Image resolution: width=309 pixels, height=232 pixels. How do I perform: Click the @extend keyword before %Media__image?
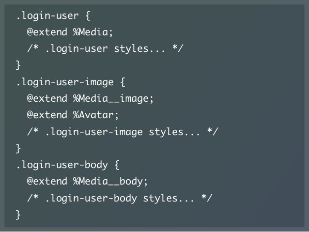pos(47,98)
